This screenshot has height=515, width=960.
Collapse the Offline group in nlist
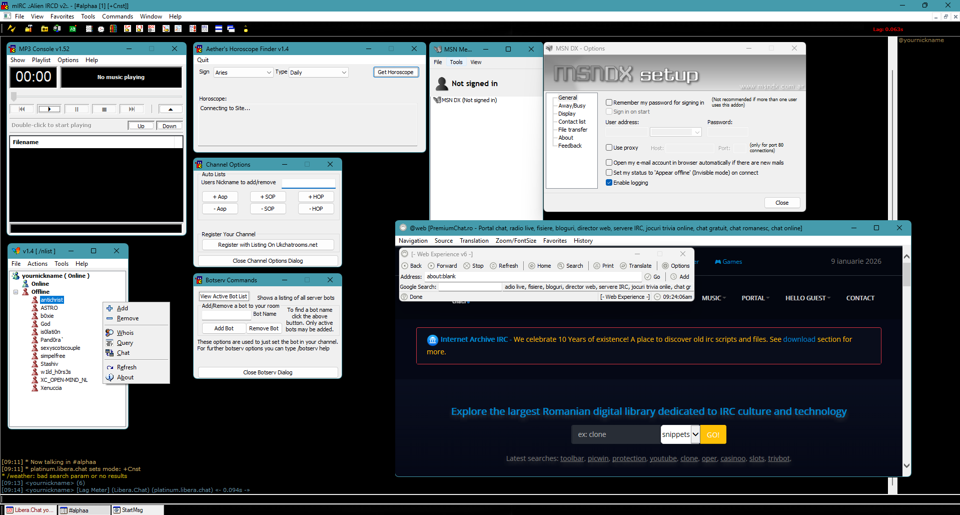coord(16,292)
